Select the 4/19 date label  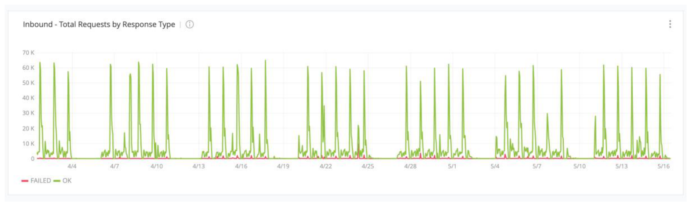(283, 166)
